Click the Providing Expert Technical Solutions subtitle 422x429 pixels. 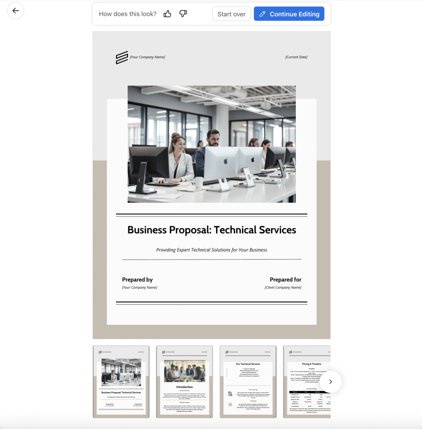coord(211,250)
